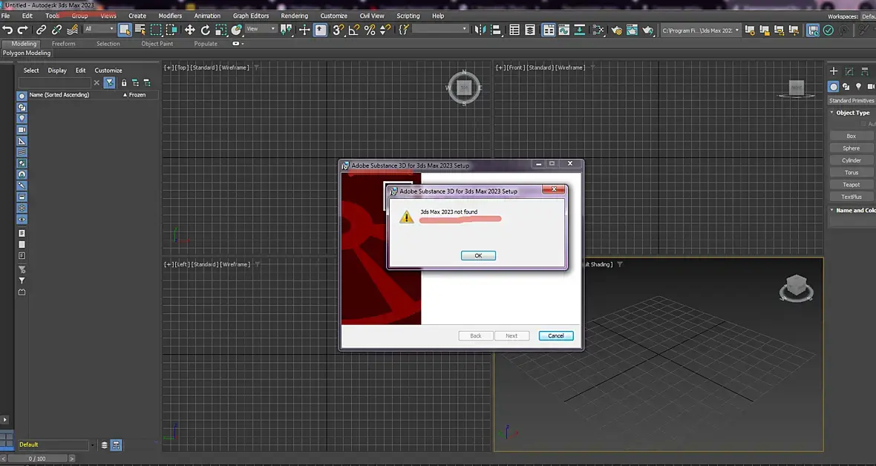Open the View coordinate system dropdown
Viewport: 876px width, 466px height.
261,29
